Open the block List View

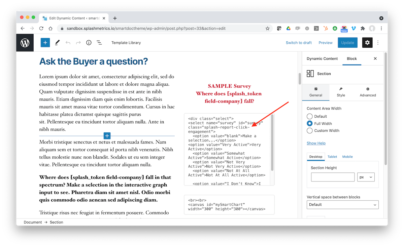tap(99, 43)
